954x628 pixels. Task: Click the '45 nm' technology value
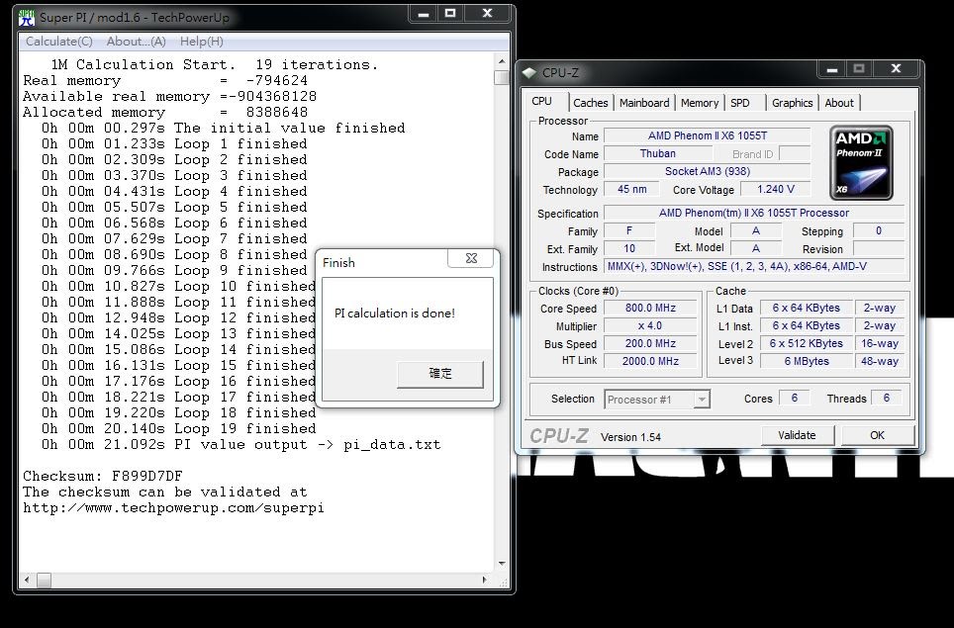point(632,190)
